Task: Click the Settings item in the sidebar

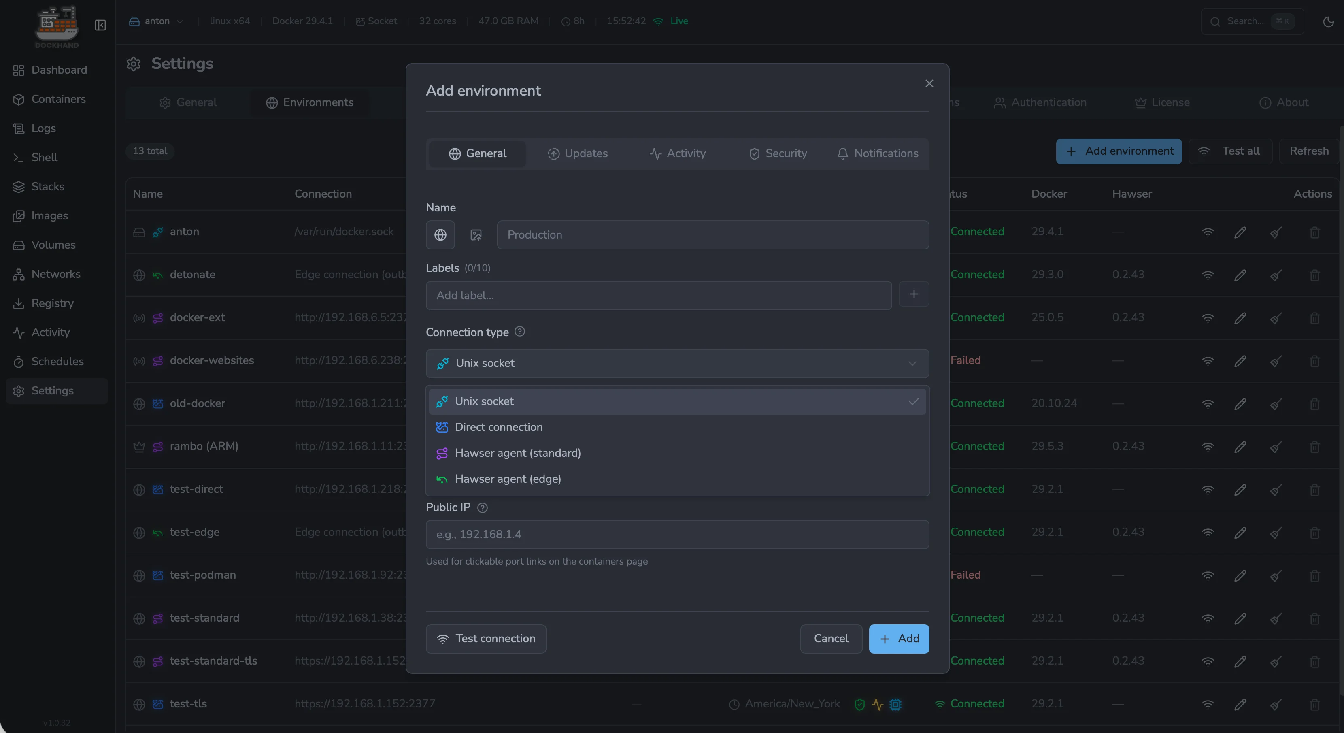Action: coord(57,391)
